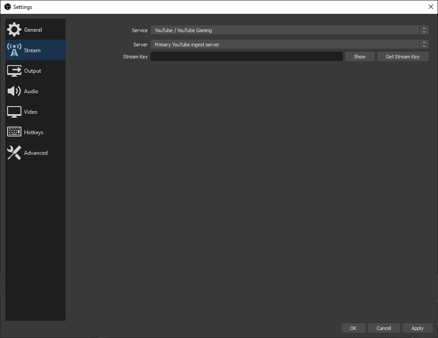This screenshot has height=338, width=438.
Task: Show the hidden stream key
Action: click(x=360, y=56)
